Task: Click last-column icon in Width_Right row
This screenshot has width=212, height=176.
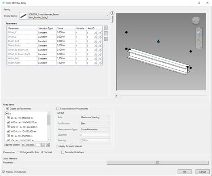Action: click(x=100, y=63)
